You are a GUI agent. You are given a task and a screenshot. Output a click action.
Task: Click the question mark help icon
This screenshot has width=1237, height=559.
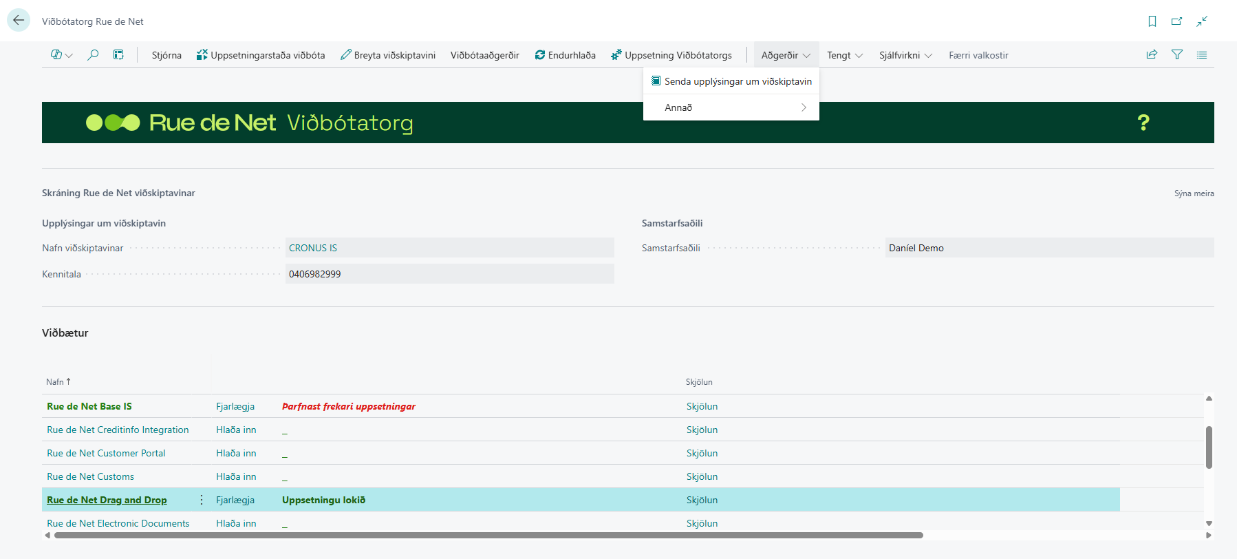coord(1143,123)
